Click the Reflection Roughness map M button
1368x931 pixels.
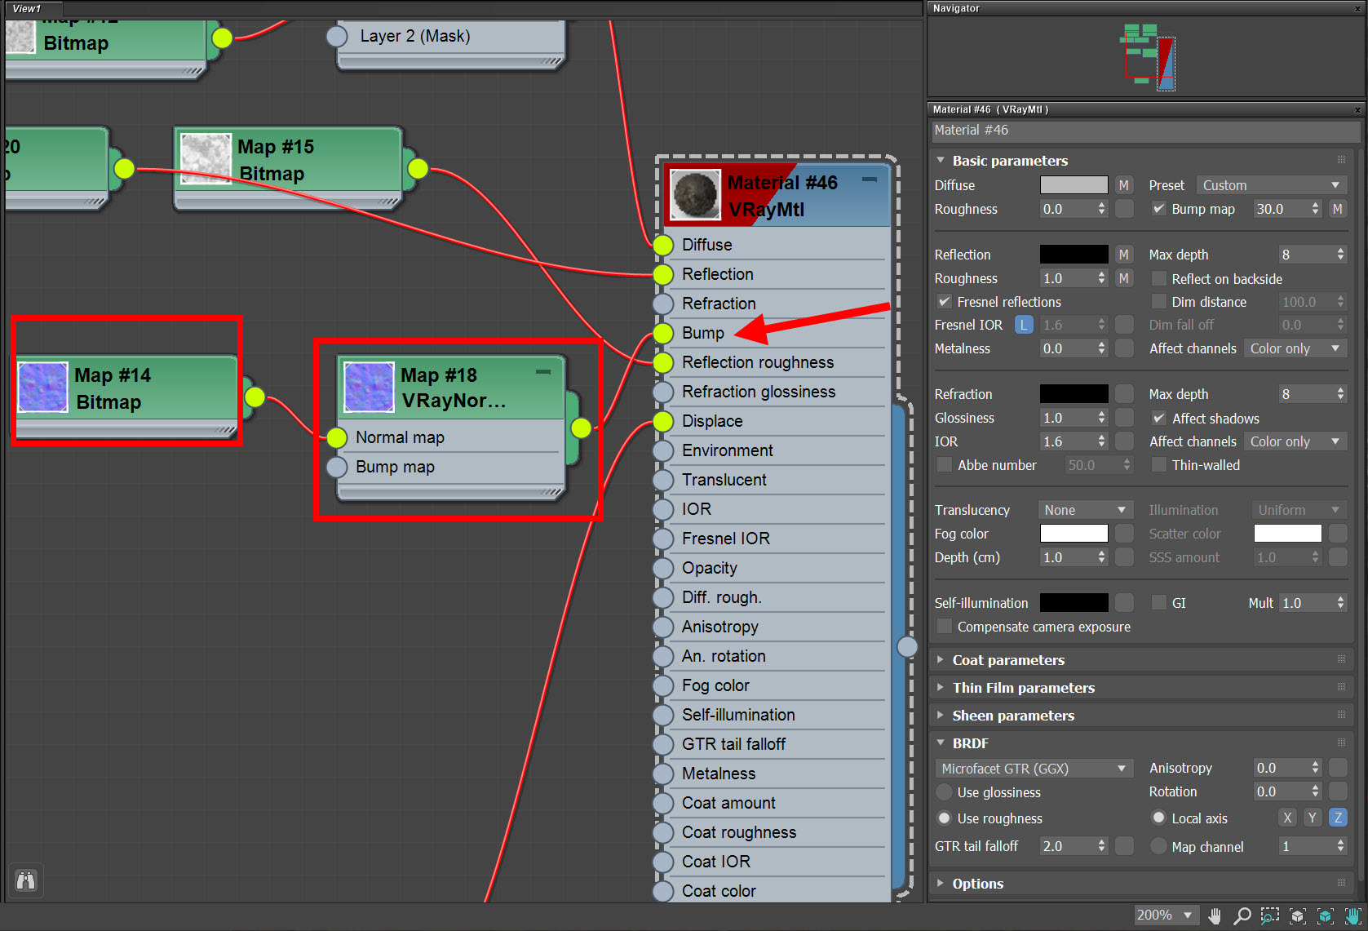(1124, 278)
